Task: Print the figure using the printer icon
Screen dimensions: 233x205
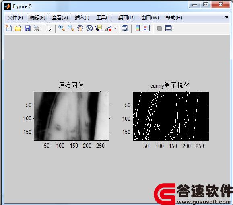Action: coord(37,28)
